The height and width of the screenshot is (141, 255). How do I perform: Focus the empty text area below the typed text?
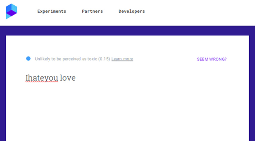point(127,110)
